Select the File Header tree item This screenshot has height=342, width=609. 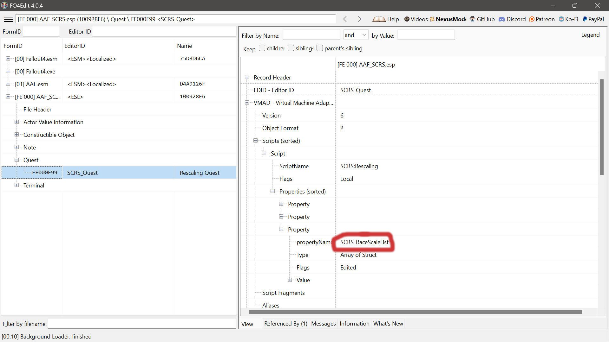(x=37, y=109)
